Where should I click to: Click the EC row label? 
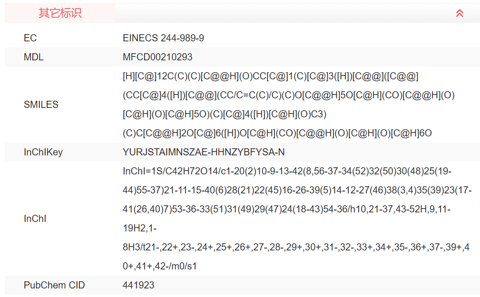[x=30, y=38]
